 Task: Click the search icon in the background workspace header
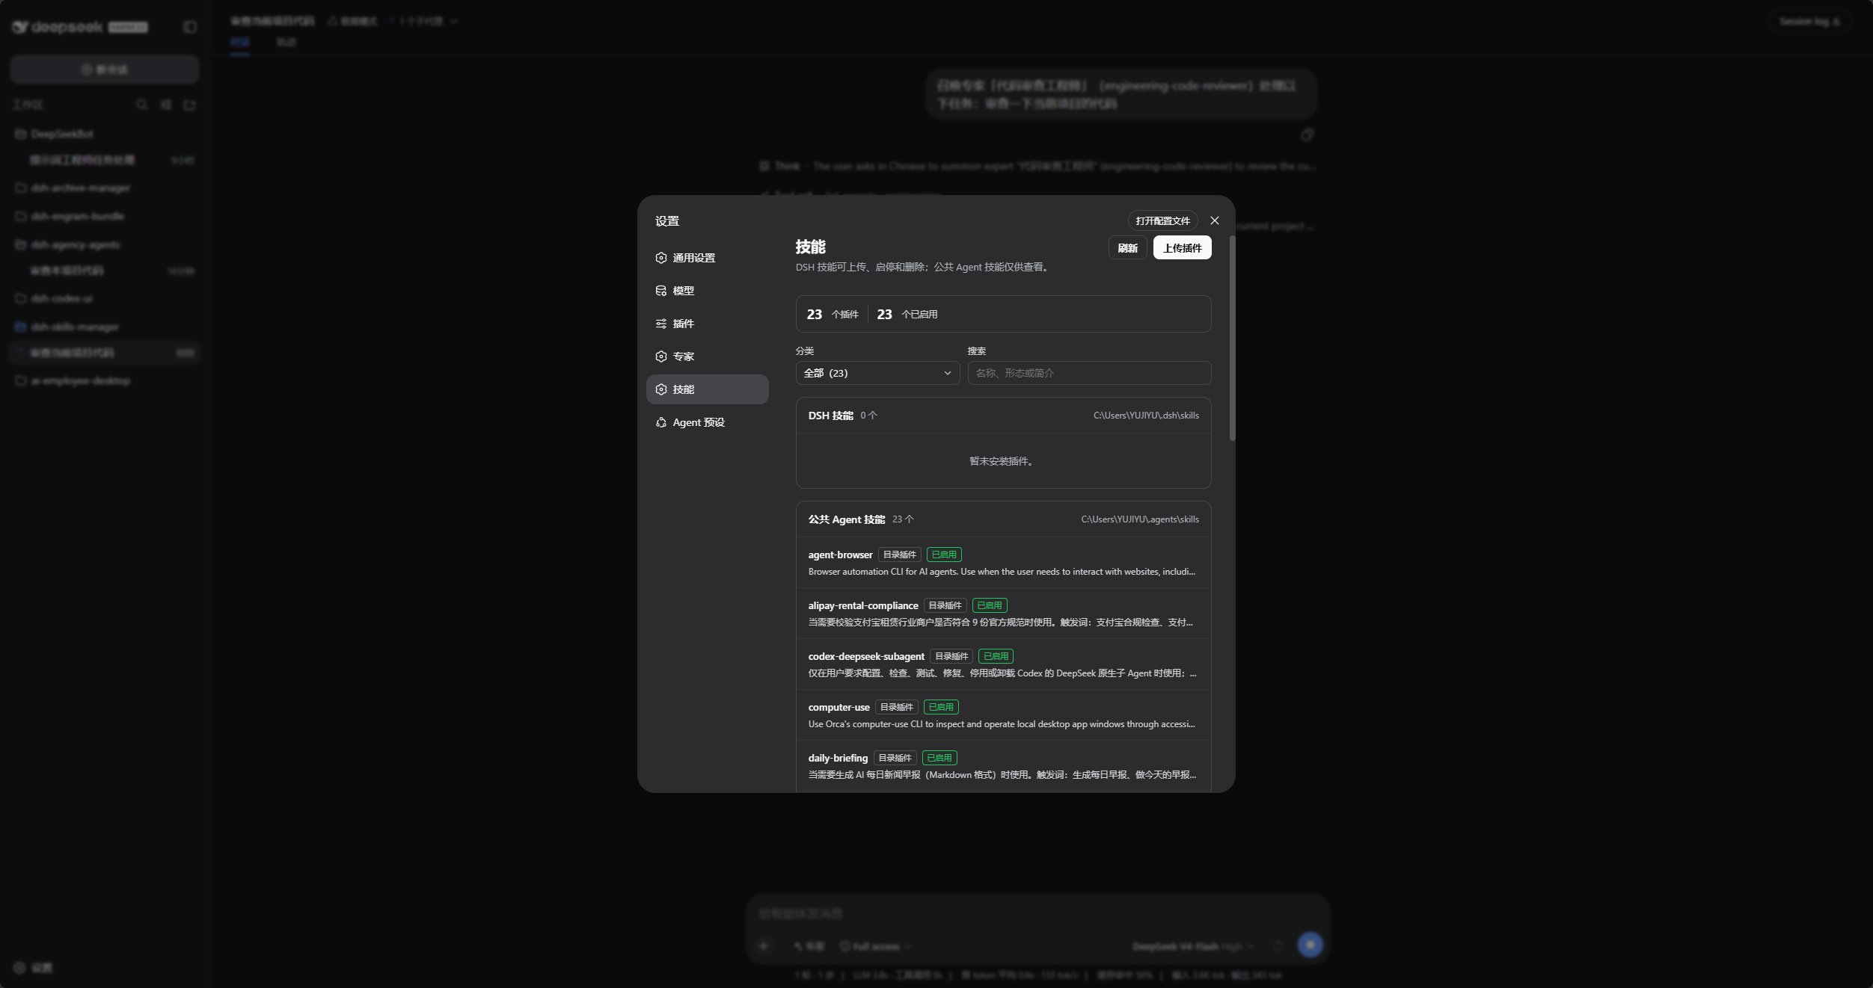click(141, 105)
